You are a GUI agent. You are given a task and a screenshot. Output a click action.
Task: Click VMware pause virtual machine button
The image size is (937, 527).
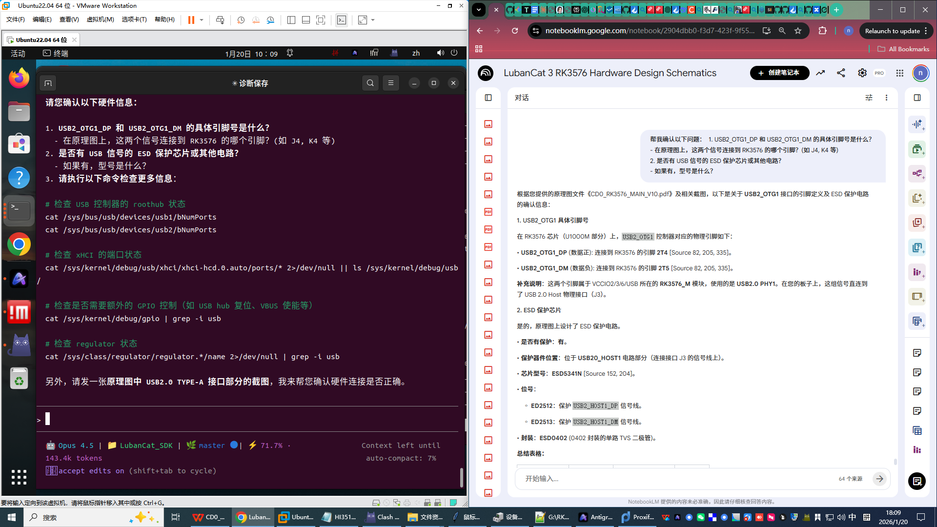(191, 20)
